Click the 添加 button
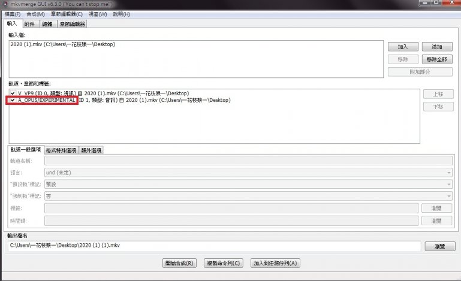 (436, 47)
